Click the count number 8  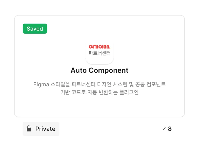coord(170,129)
